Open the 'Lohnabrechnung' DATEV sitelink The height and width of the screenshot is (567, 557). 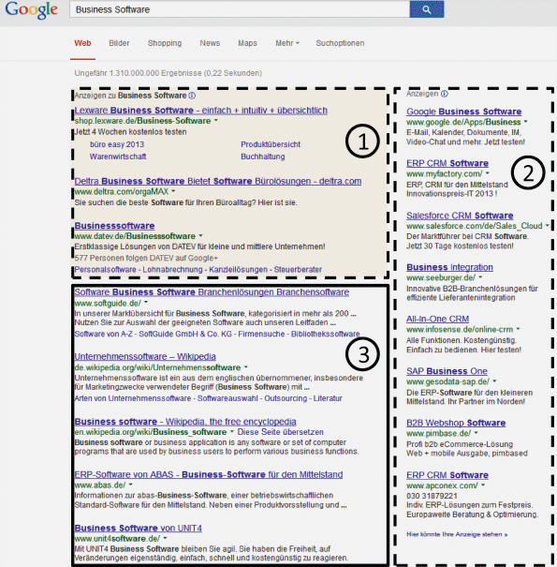[x=172, y=269]
